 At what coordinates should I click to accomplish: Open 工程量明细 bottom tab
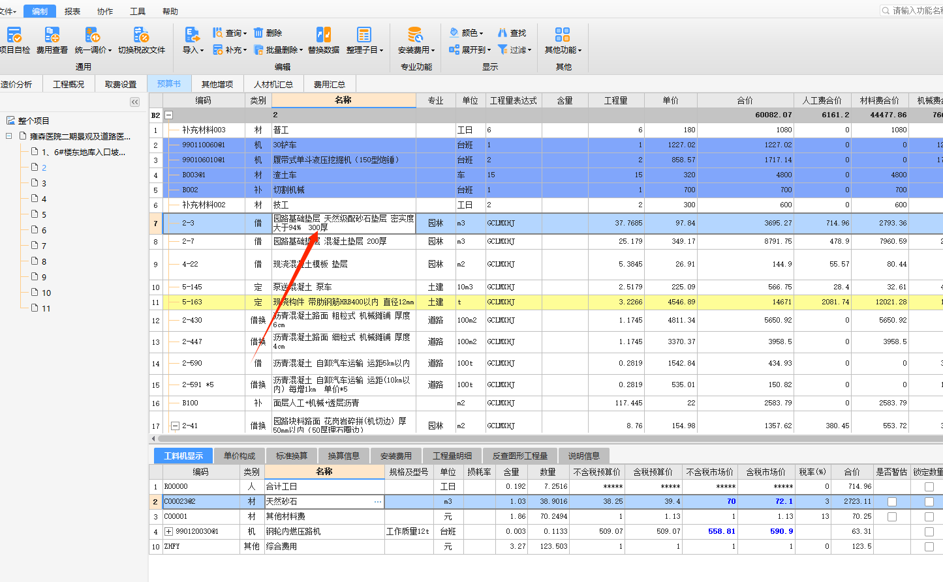(452, 456)
